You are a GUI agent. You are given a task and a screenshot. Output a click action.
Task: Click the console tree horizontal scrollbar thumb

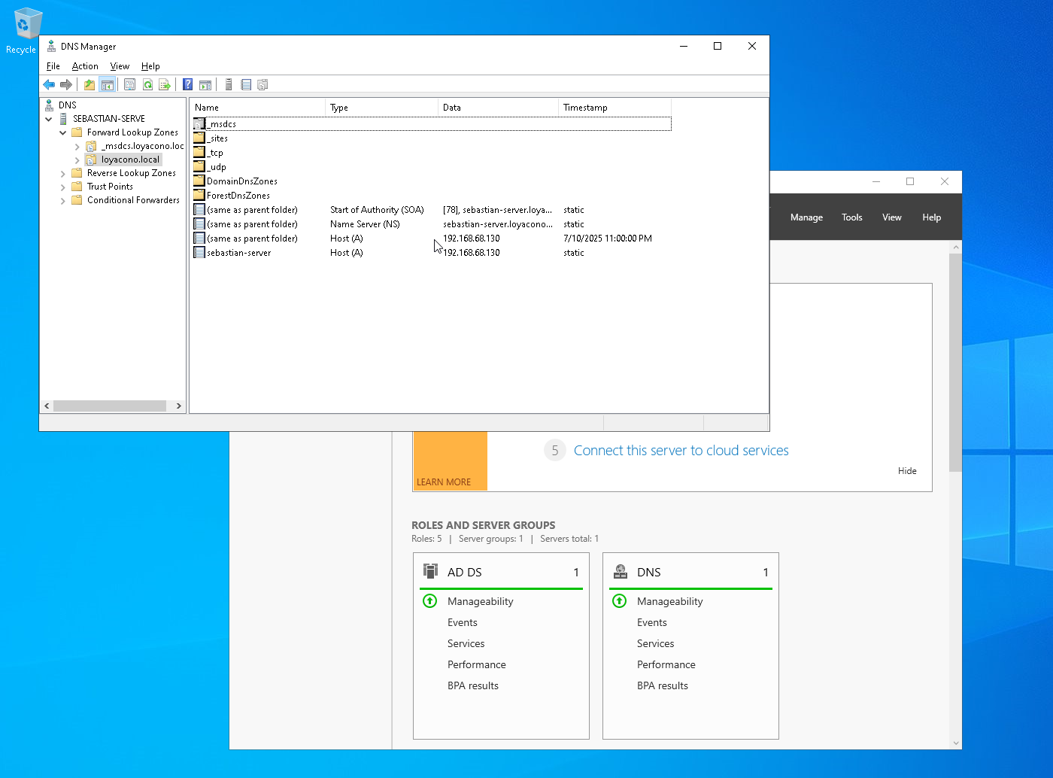coord(110,406)
